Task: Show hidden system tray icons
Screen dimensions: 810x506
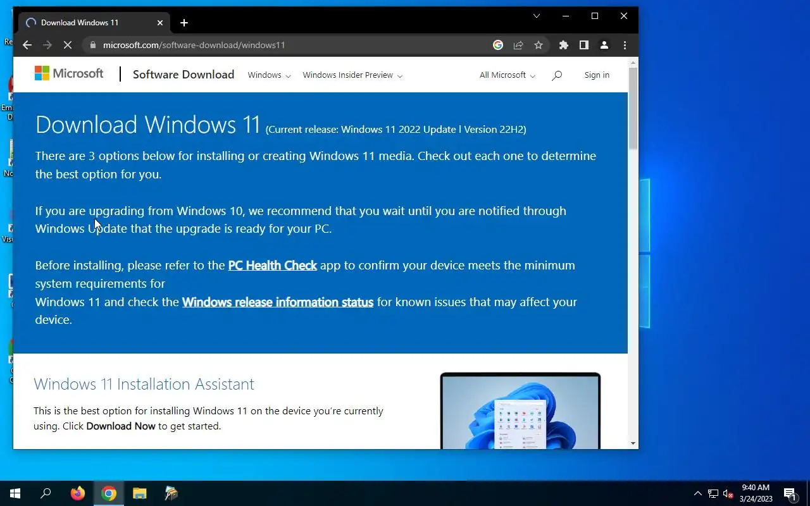Action: click(698, 494)
